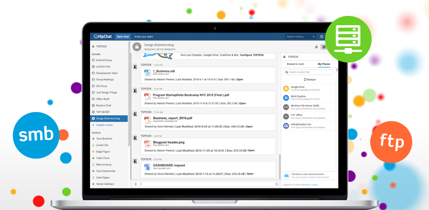Image resolution: width=429 pixels, height=210 pixels.
Task: Click the Create a room link
Action: (x=104, y=125)
